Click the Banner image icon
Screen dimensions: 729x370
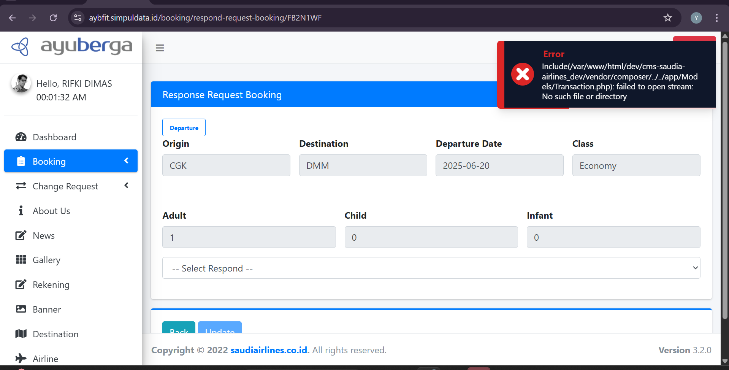(21, 309)
